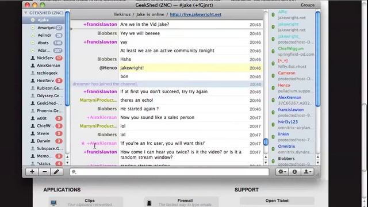Click the star icon beside AlexKiernan message
The image size is (368, 207).
click(x=83, y=143)
